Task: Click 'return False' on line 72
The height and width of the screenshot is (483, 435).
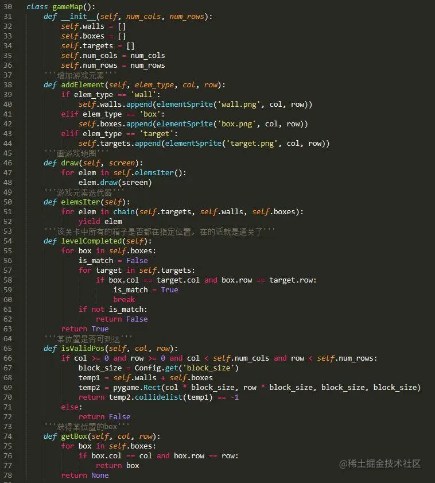Action: pyautogui.click(x=104, y=417)
